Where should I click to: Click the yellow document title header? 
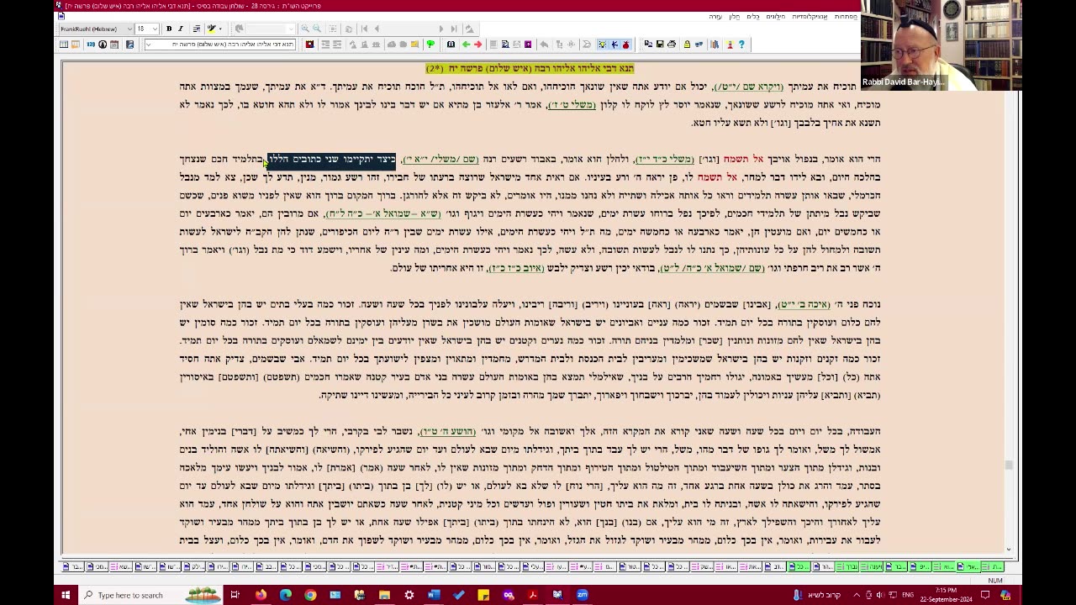click(530, 69)
